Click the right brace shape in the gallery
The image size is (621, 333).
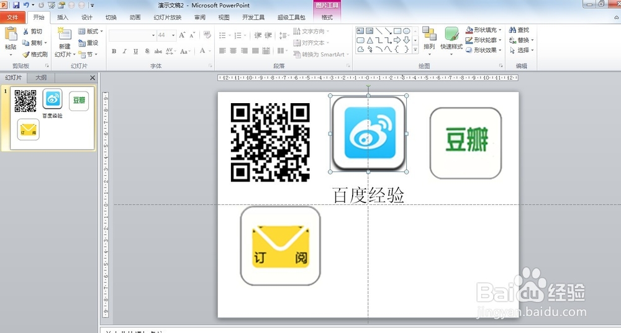(407, 50)
